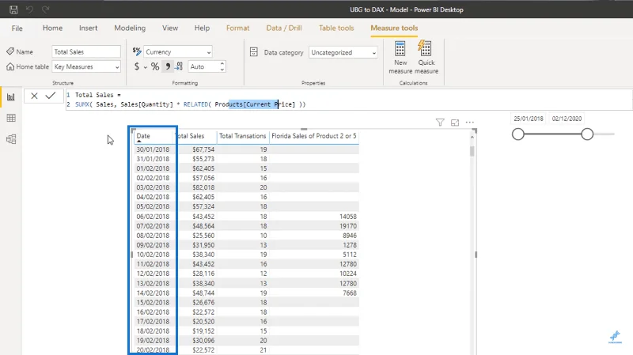Open the Data category dropdown
This screenshot has height=355, width=633.
[343, 52]
